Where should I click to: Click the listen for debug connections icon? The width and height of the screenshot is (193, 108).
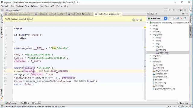pyautogui.click(x=181, y=10)
